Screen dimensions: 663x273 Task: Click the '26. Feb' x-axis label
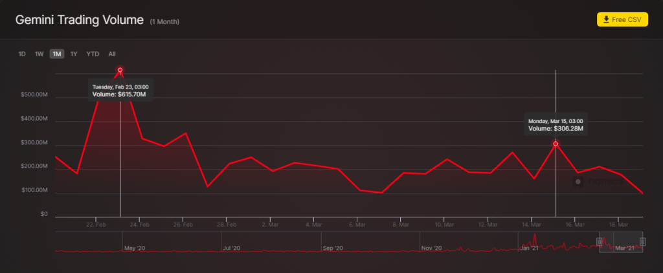(x=183, y=224)
